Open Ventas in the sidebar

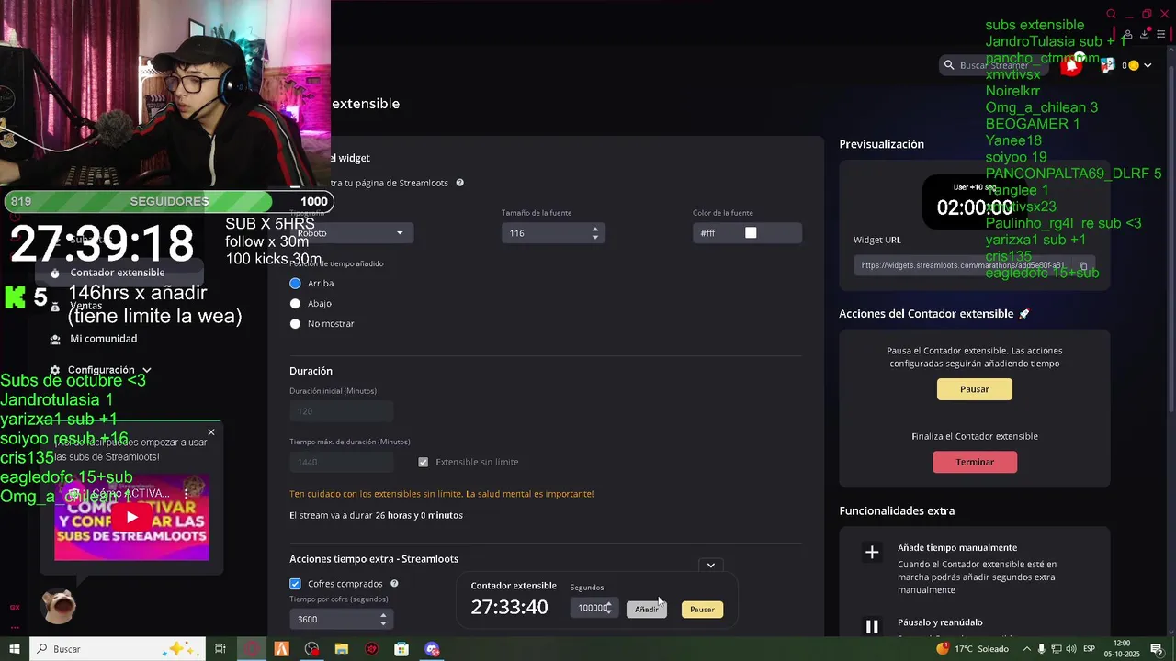[x=86, y=306]
